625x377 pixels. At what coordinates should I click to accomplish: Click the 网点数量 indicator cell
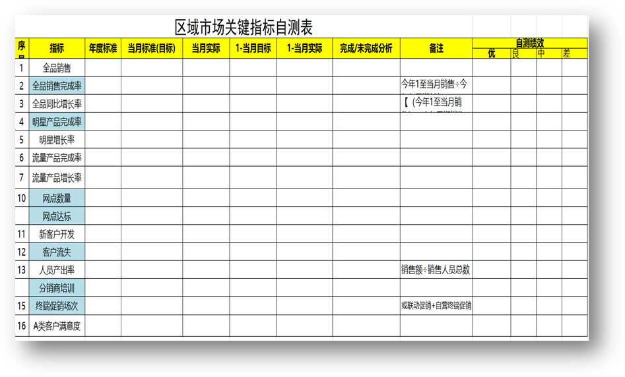tap(57, 198)
